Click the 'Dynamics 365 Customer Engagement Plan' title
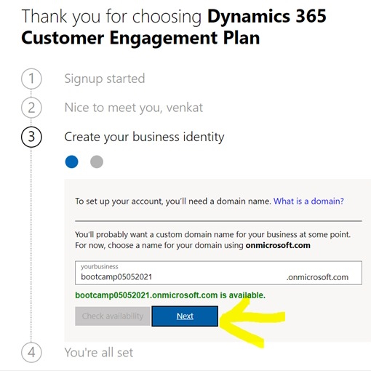 (x=174, y=27)
